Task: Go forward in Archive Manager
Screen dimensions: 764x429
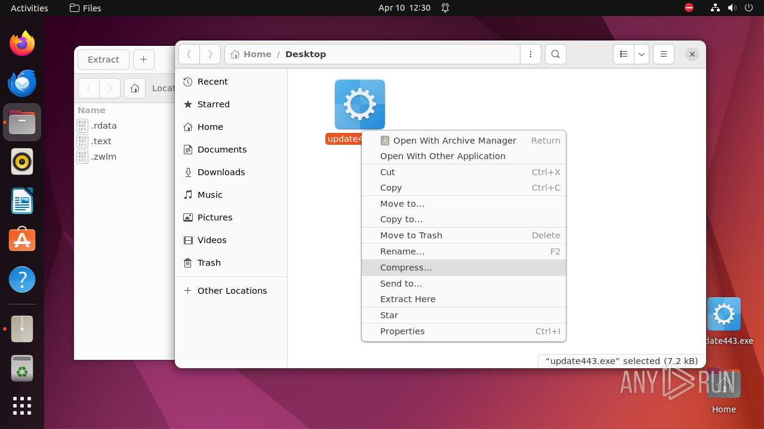Action: 110,89
